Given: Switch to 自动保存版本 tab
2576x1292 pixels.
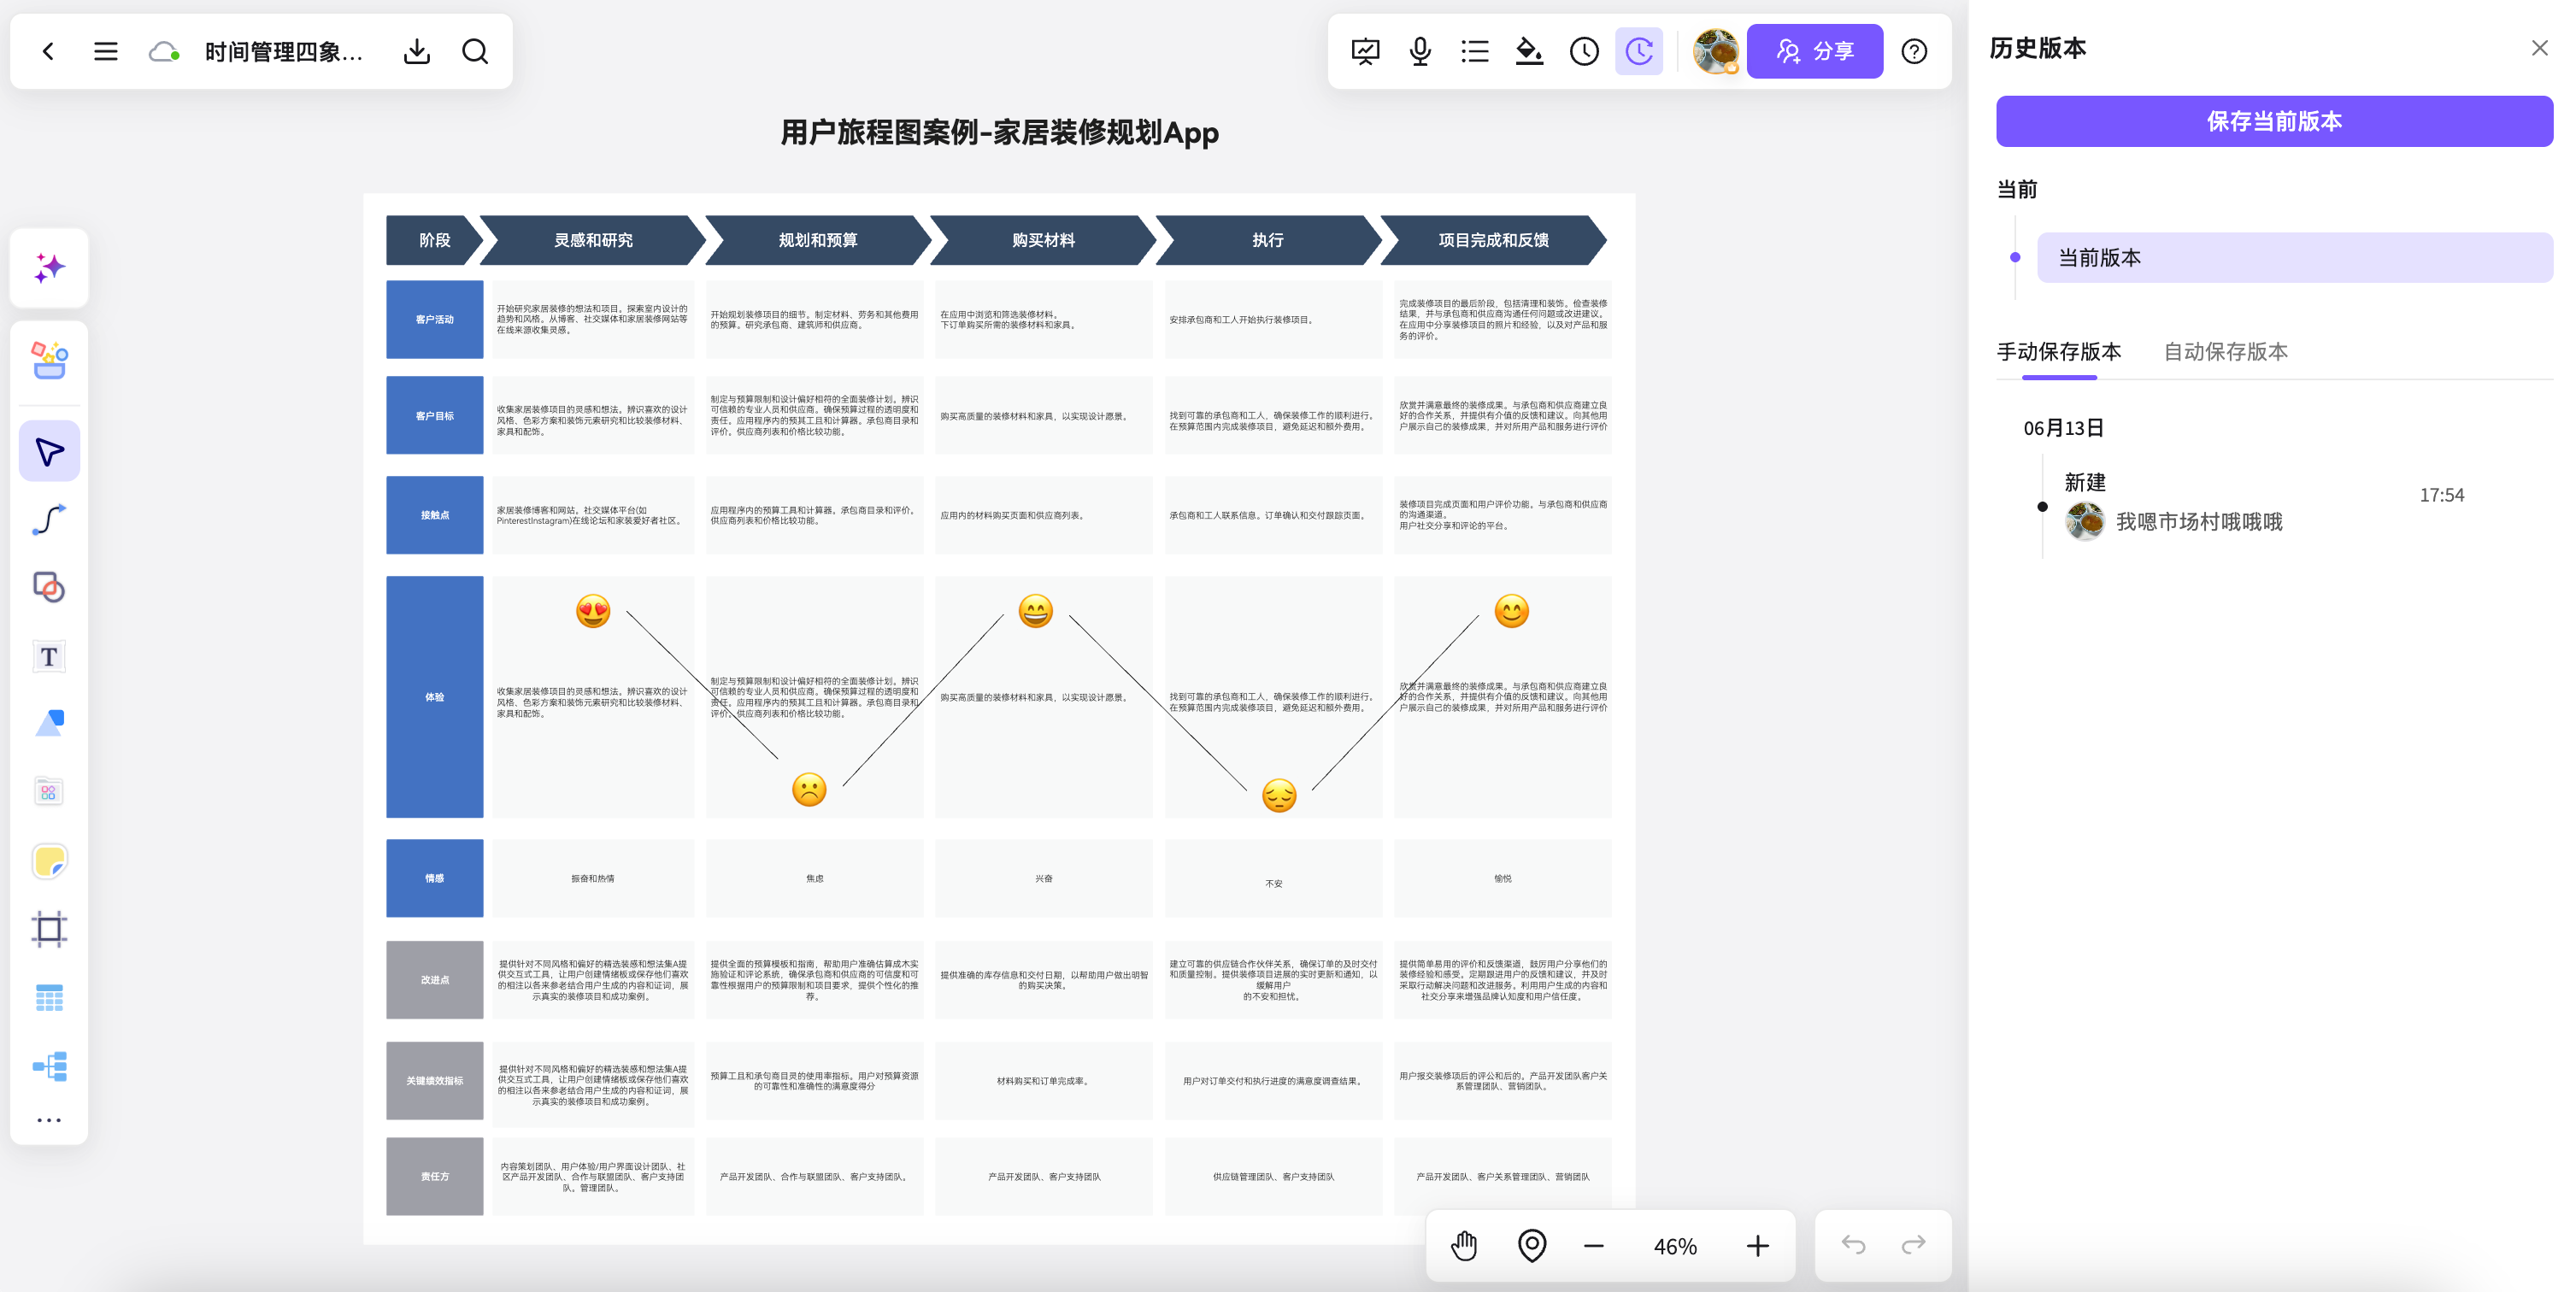Looking at the screenshot, I should coord(2225,352).
